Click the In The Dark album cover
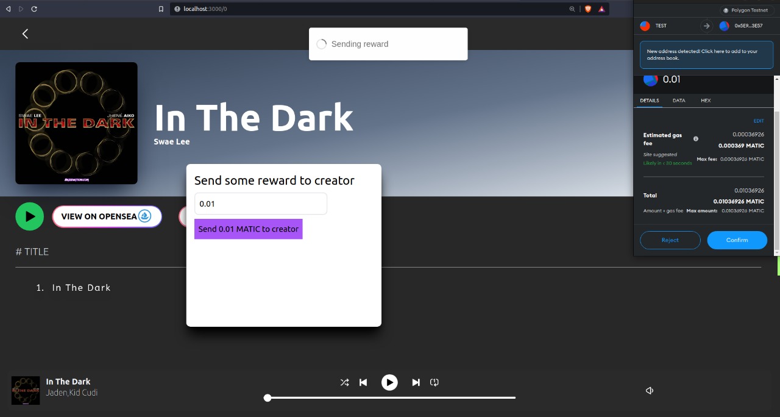780x417 pixels. (76, 123)
